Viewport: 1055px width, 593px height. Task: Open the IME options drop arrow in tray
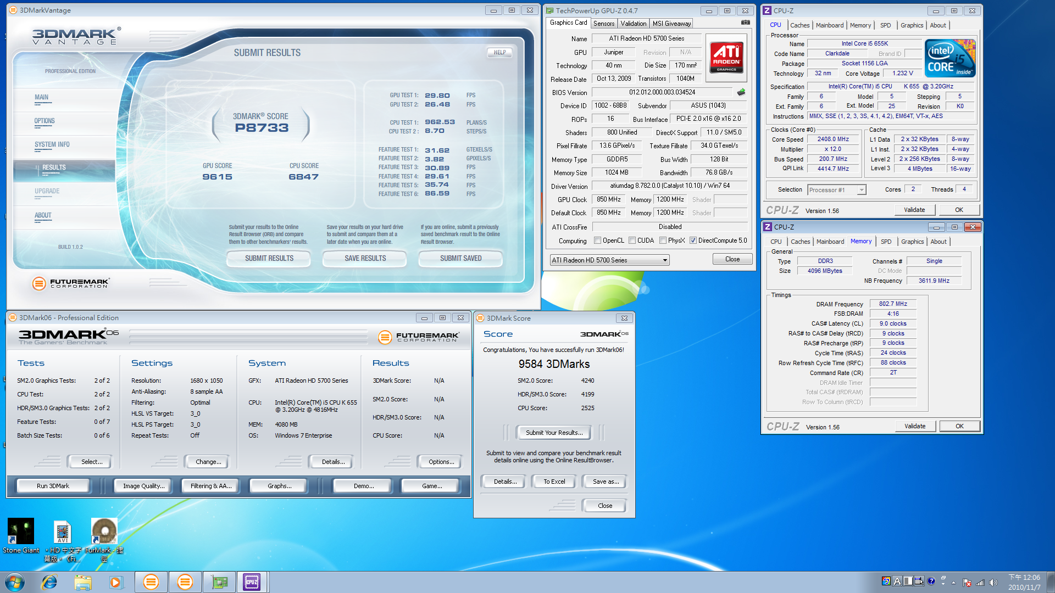(943, 584)
